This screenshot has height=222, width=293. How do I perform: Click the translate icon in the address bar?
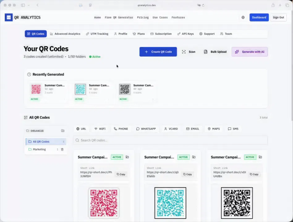(x=199, y=5)
